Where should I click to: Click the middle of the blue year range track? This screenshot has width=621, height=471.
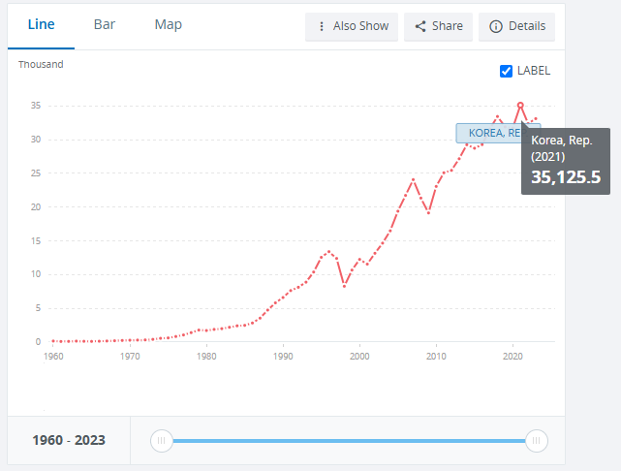(349, 441)
